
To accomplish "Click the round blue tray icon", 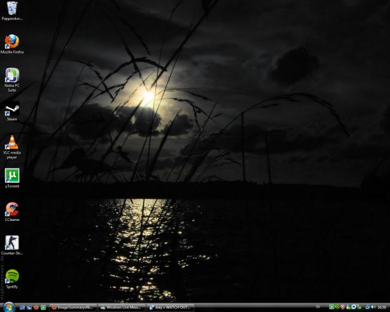I will (354, 307).
